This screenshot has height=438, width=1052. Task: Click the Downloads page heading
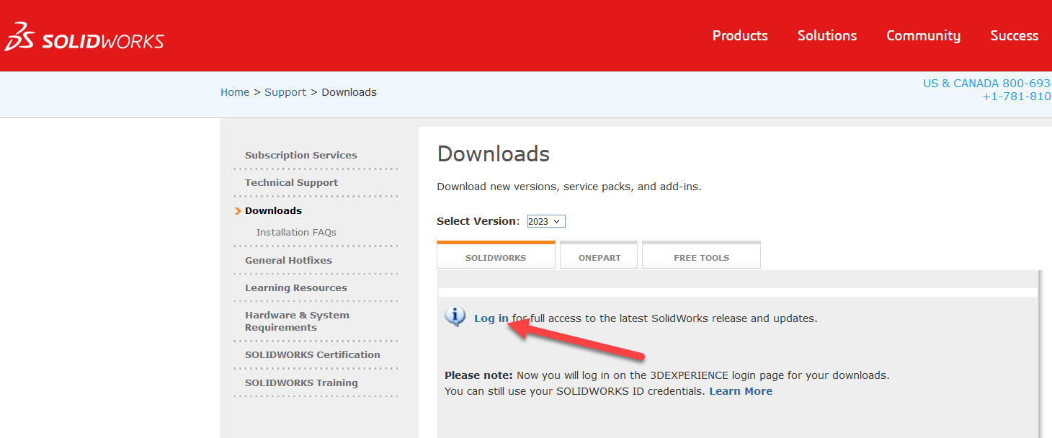point(494,153)
